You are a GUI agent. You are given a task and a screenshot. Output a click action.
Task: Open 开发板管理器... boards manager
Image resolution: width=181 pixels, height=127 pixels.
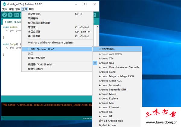pyautogui.click(x=107, y=49)
